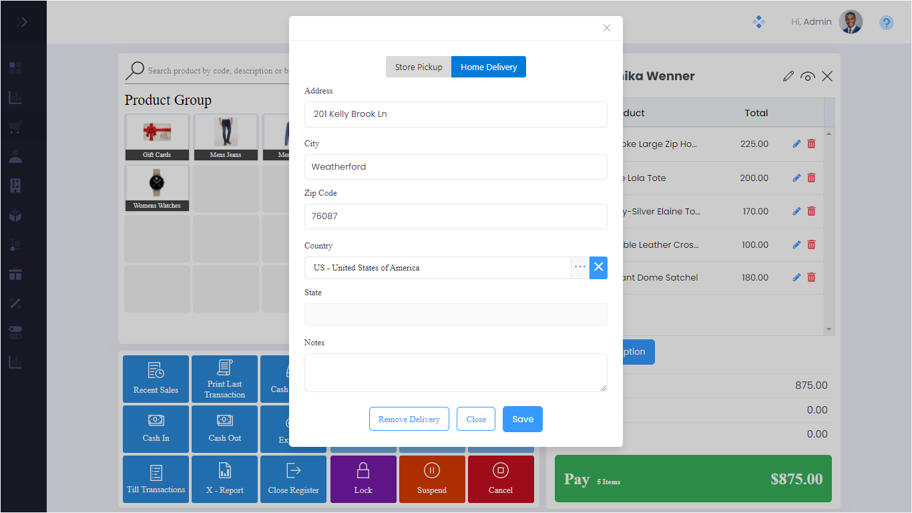Delete the 225.00 cart item with trash icon

tap(811, 144)
